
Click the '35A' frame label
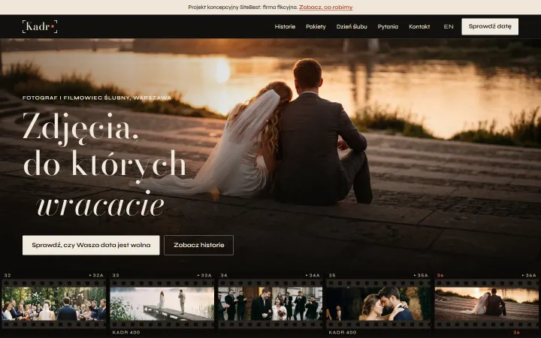[421, 275]
